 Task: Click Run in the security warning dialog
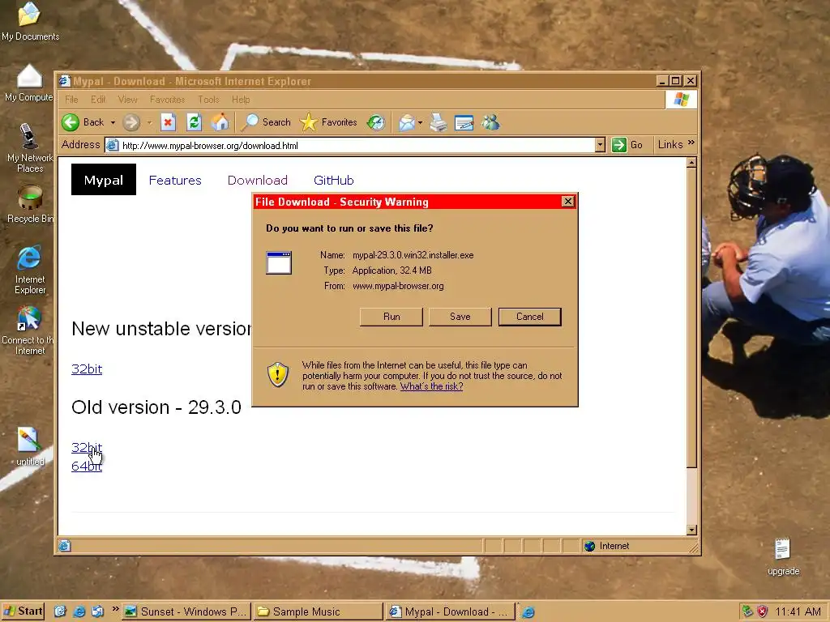[391, 317]
